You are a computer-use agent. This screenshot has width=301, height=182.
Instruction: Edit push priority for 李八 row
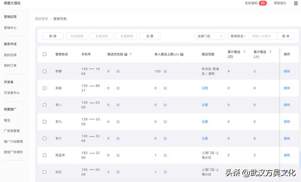tap(118, 105)
